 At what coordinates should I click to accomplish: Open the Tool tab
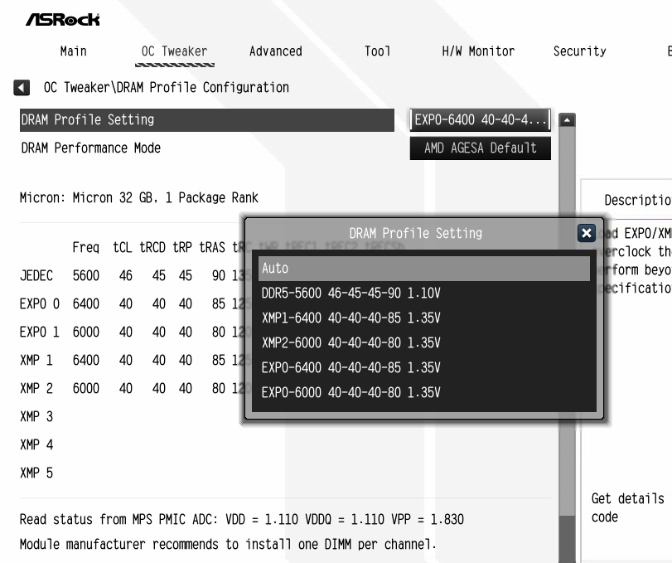point(377,51)
